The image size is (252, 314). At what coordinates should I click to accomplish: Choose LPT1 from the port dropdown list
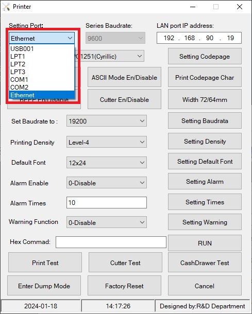point(42,57)
